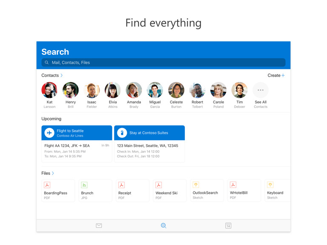Open the Flight to Seattle card header

pyautogui.click(x=77, y=133)
